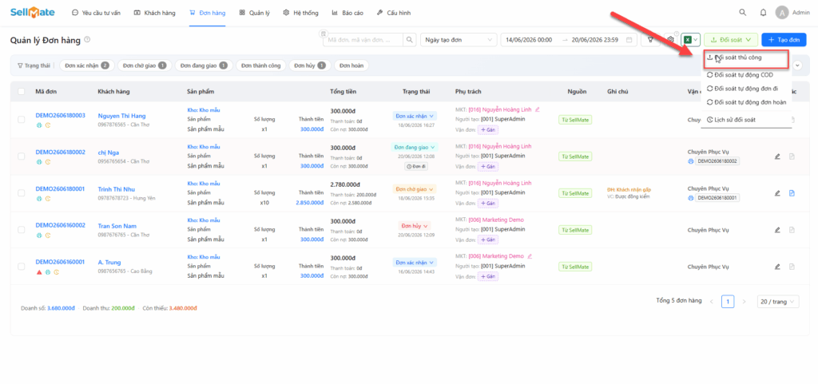Click the Excel export icon
The height and width of the screenshot is (384, 818).
point(689,40)
